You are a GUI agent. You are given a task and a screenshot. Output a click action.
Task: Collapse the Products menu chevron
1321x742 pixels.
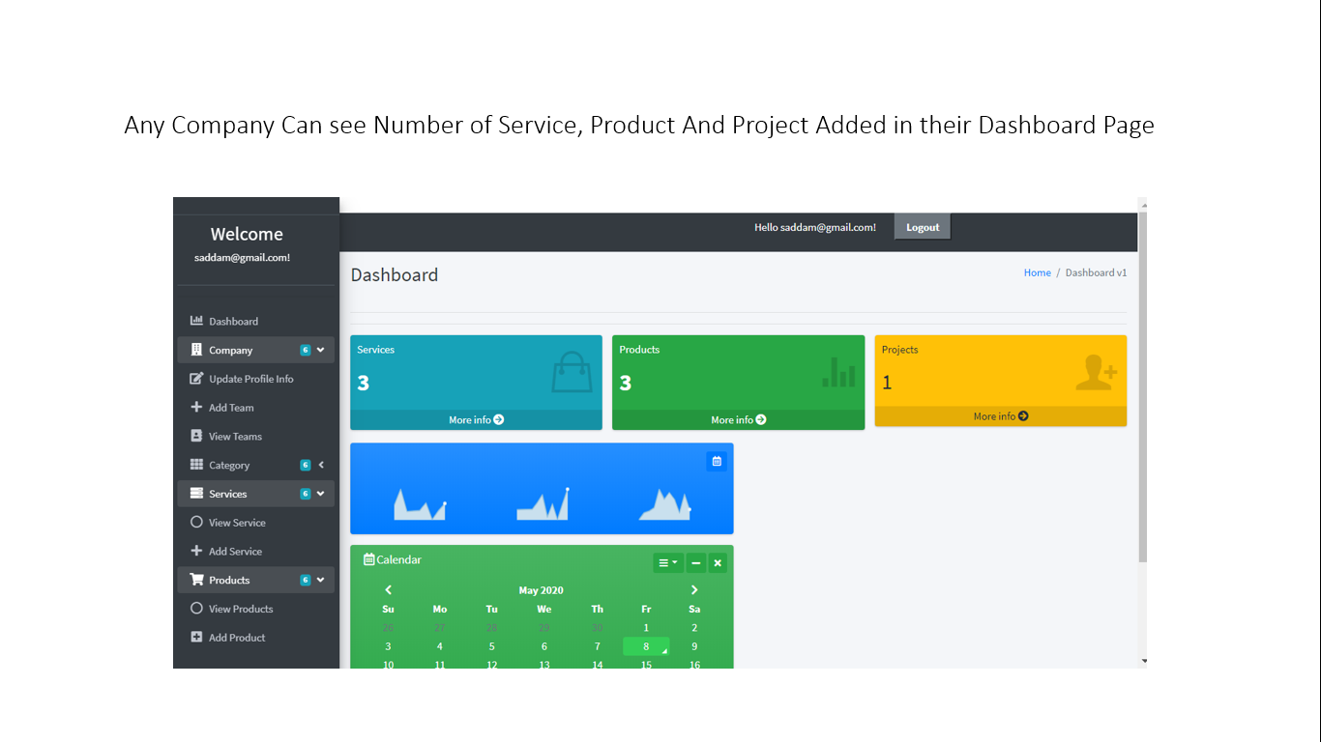coord(320,580)
